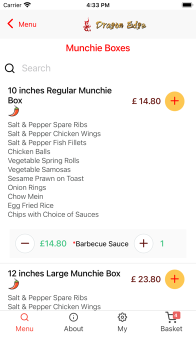Click the Dragon Edge logo

coord(114,24)
